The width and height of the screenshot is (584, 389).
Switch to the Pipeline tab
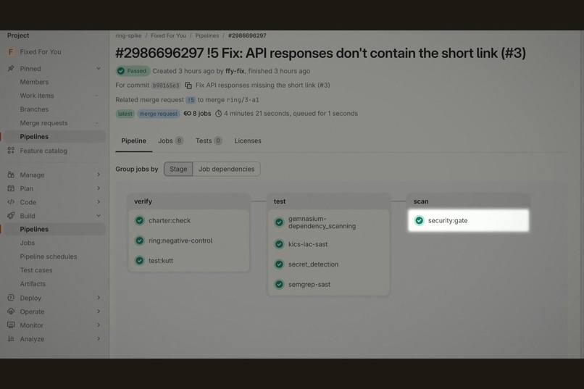pos(134,141)
